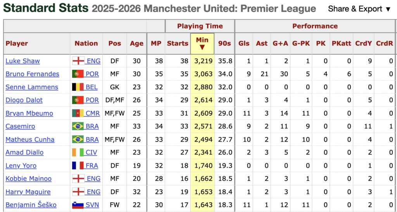Open the Kobbie Mainoo player link
The width and height of the screenshot is (397, 212).
pos(28,179)
